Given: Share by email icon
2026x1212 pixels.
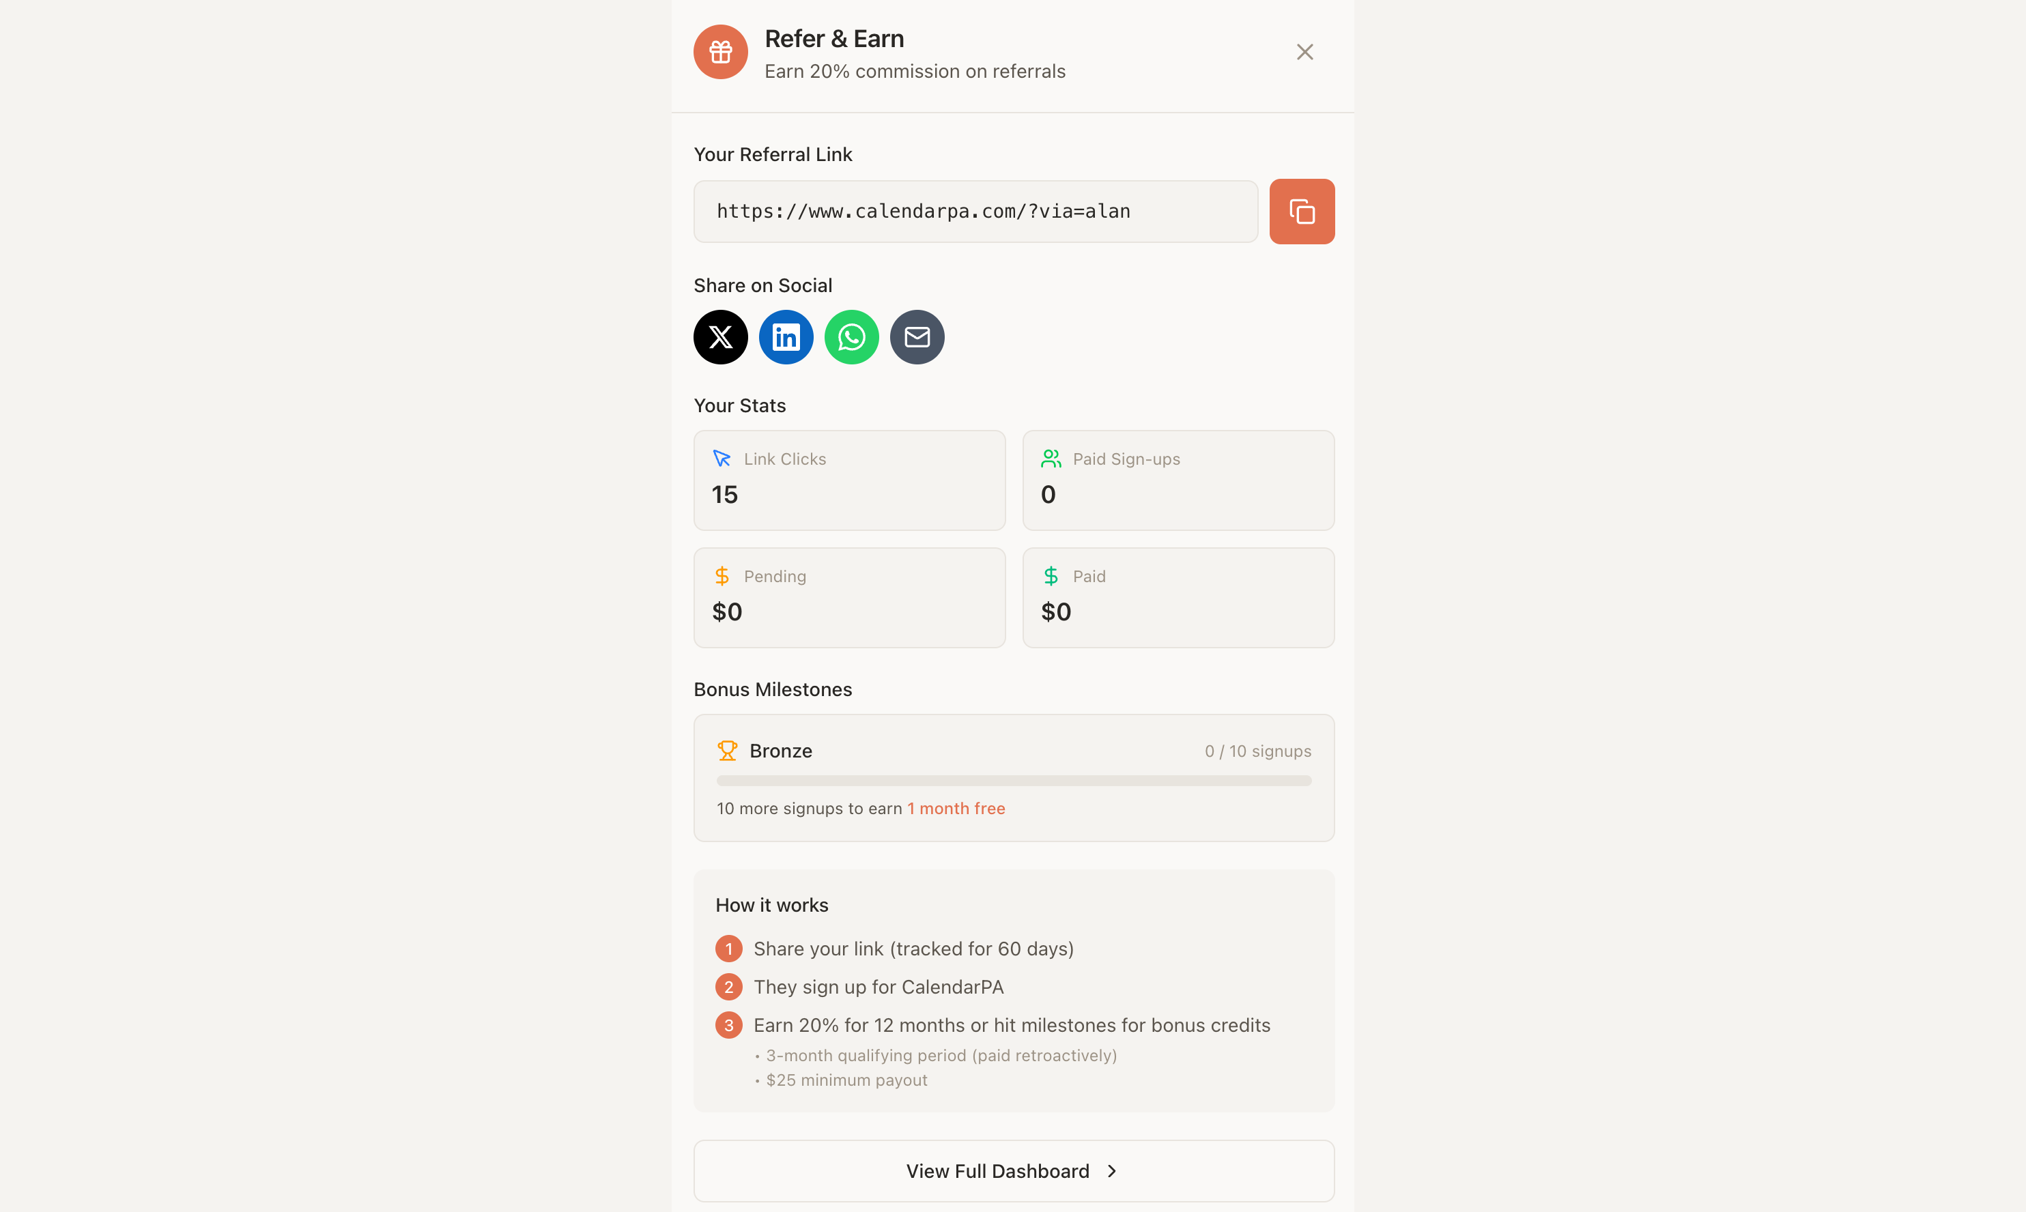Looking at the screenshot, I should 917,336.
